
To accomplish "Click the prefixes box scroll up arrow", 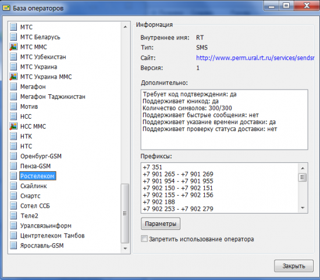I will tap(303, 168).
